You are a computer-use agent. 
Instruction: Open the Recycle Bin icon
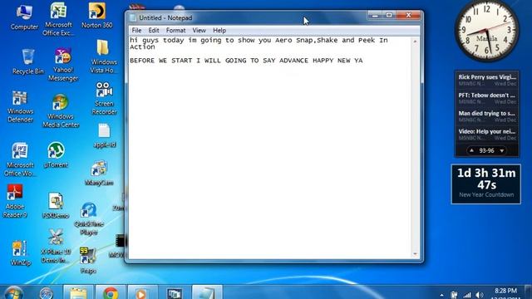pyautogui.click(x=27, y=61)
